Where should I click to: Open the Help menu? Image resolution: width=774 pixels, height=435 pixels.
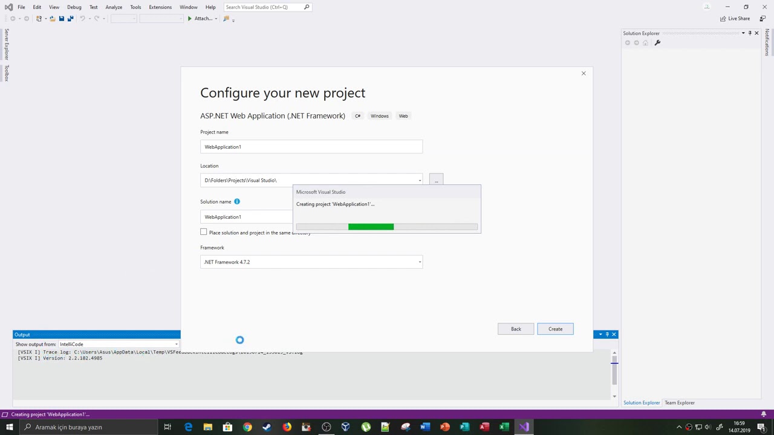[210, 7]
